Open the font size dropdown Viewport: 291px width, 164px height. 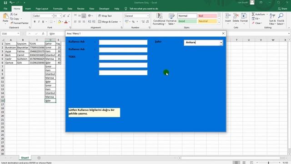click(60, 16)
